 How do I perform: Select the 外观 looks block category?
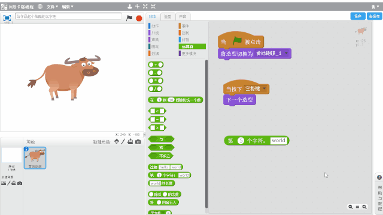pos(155,33)
